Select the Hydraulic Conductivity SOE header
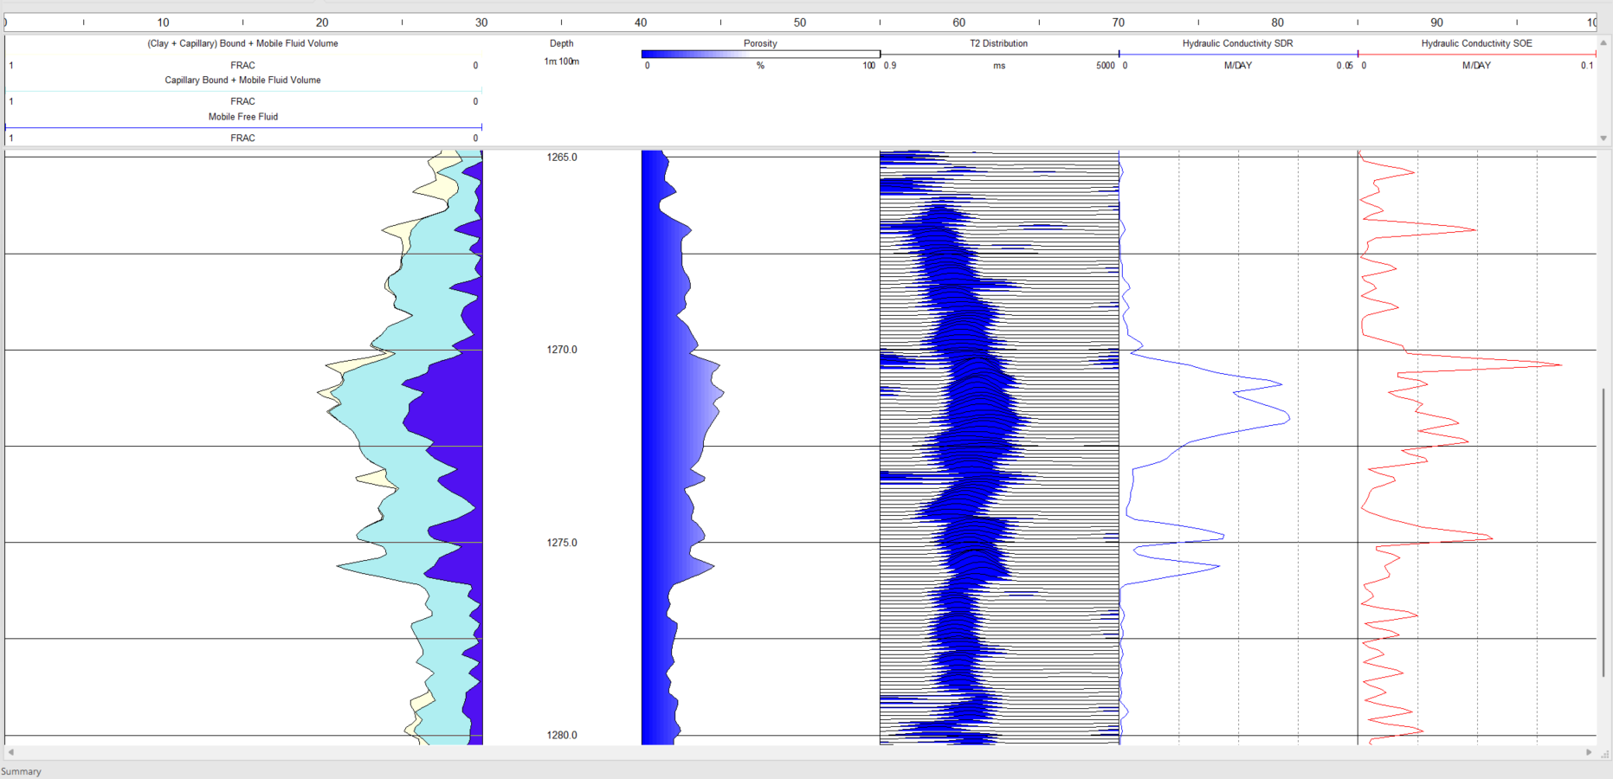The width and height of the screenshot is (1613, 779). (1476, 43)
